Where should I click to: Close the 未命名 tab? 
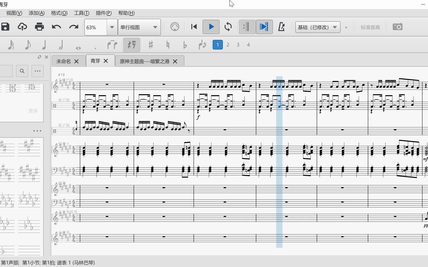[x=76, y=61]
